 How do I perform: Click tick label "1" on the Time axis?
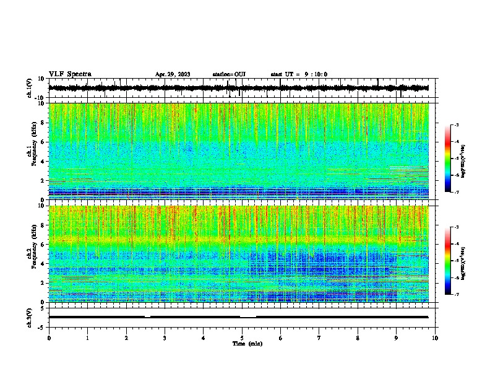pyautogui.click(x=87, y=338)
